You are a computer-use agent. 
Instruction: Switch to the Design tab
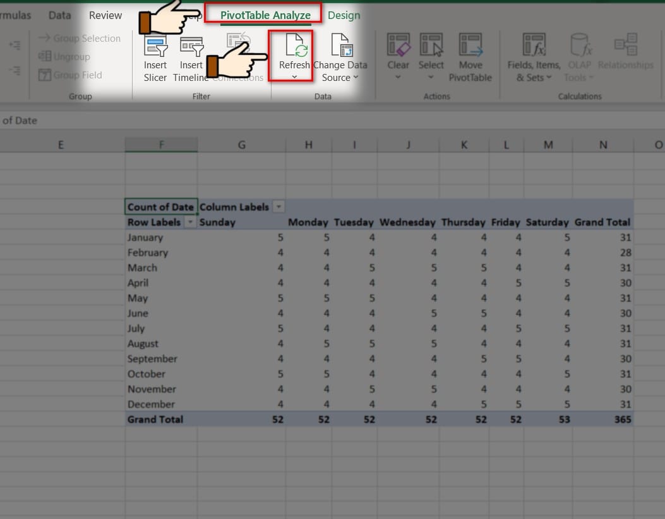[x=344, y=15]
